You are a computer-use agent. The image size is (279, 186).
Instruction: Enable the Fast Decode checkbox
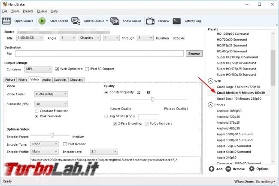pyautogui.click(x=65, y=144)
